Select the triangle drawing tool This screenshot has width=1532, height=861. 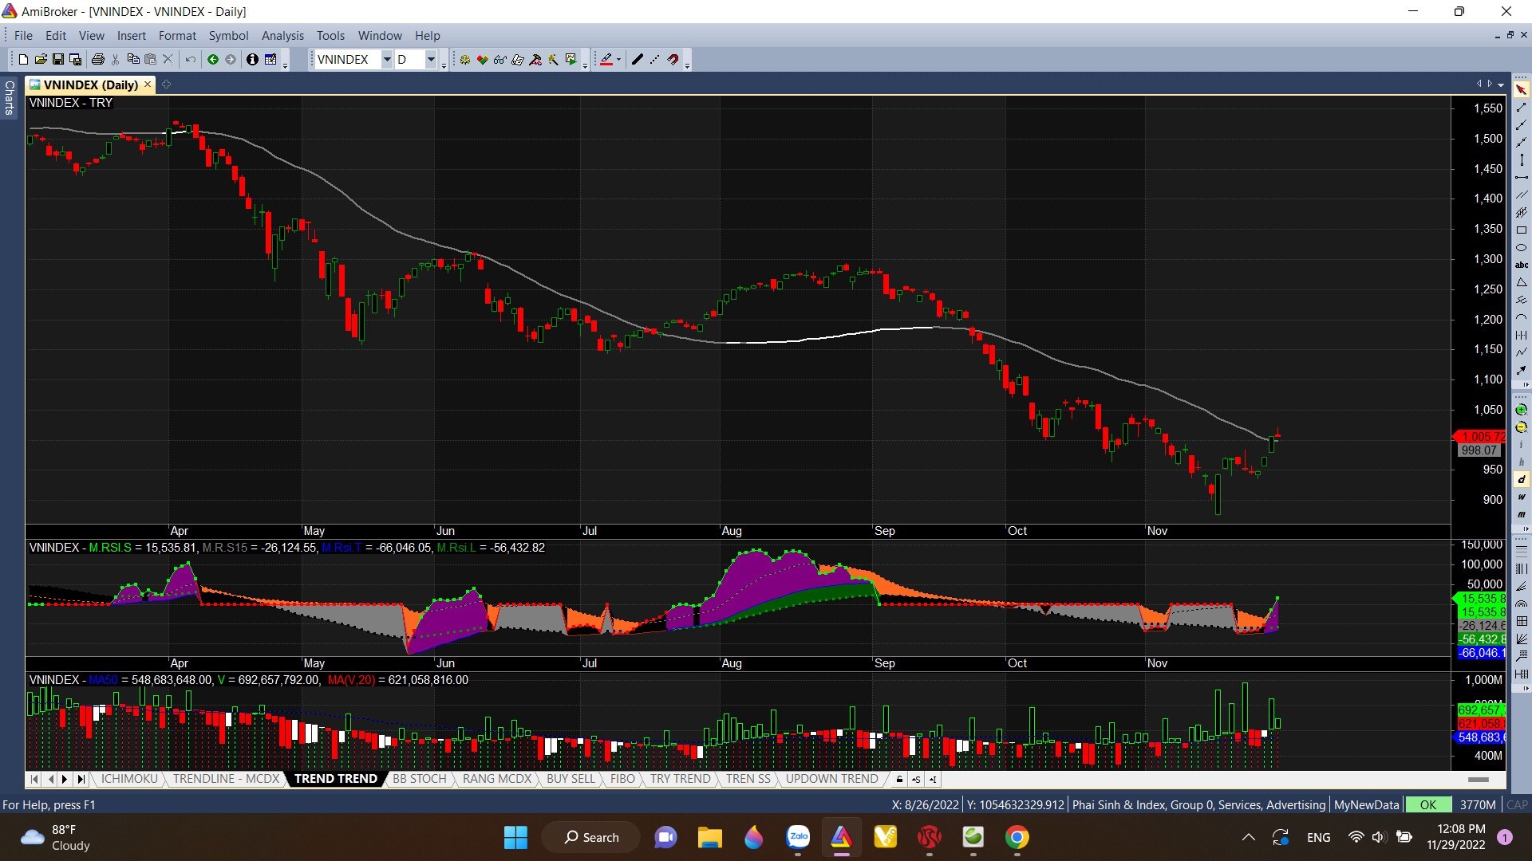click(x=1522, y=283)
